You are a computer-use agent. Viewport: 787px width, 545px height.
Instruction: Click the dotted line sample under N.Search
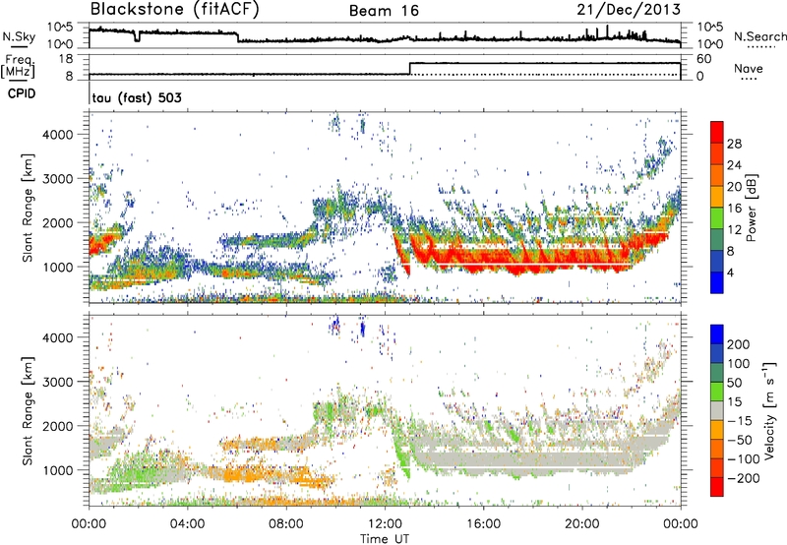click(761, 47)
